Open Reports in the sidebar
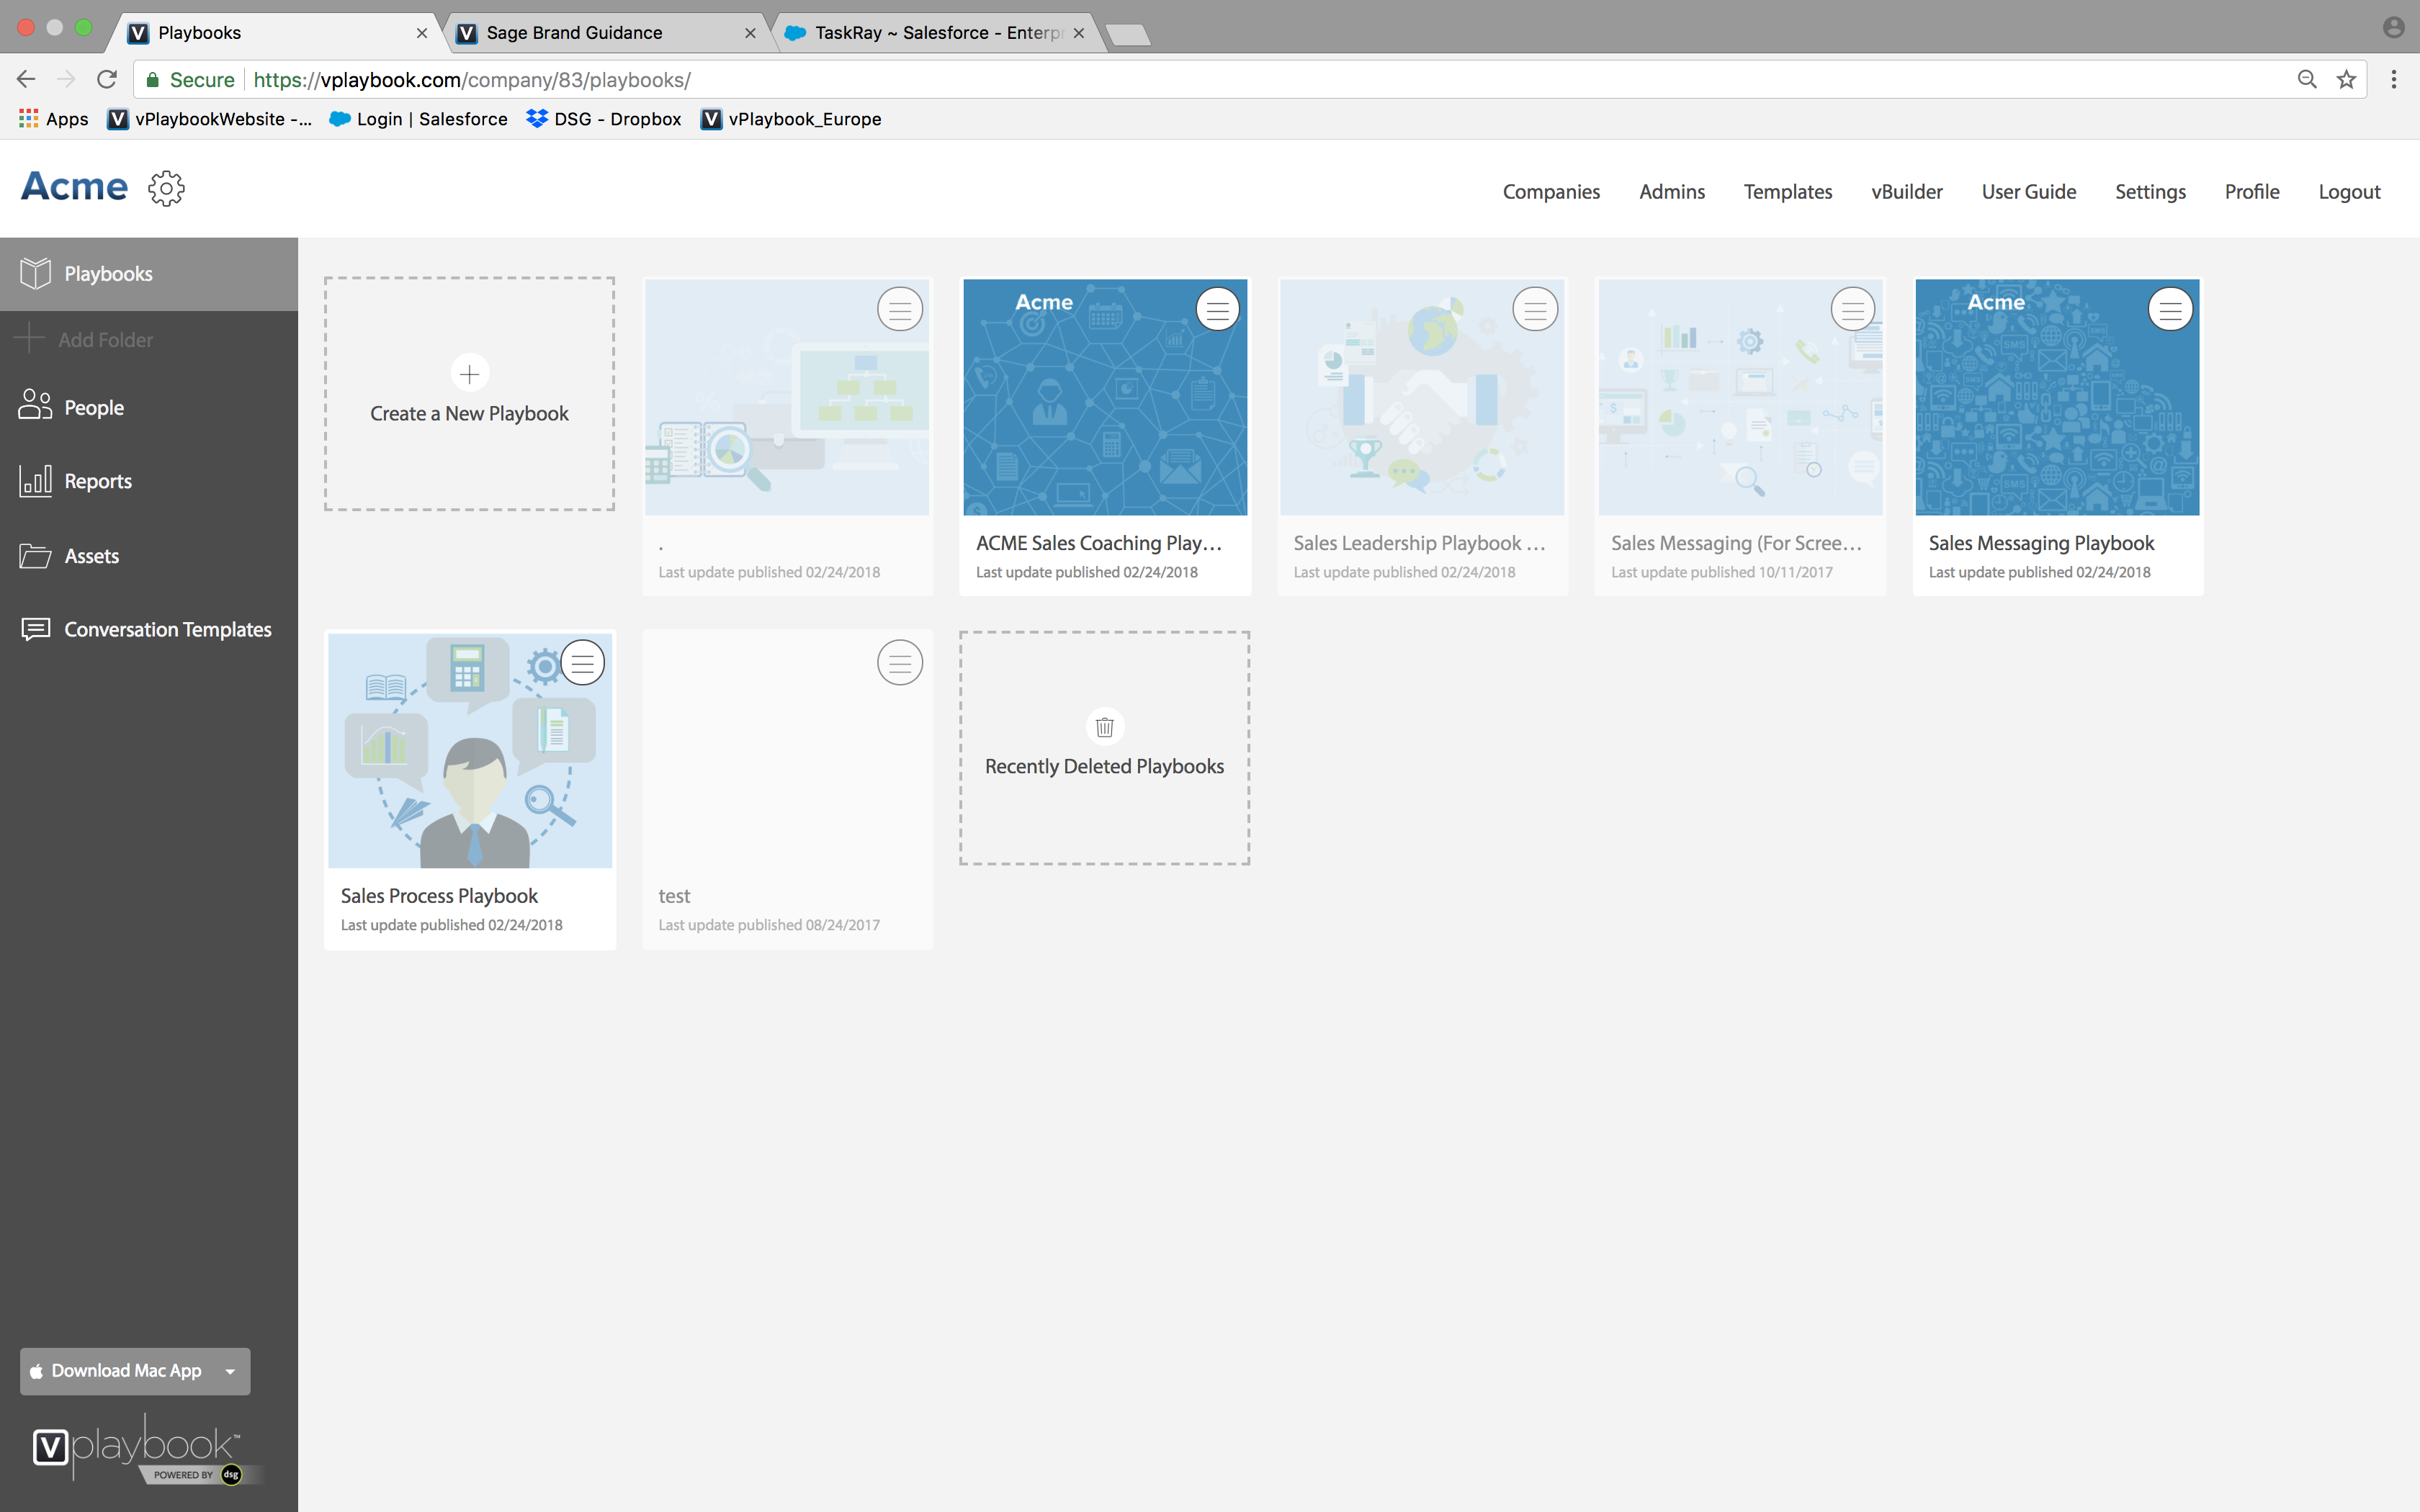This screenshot has height=1512, width=2420. [97, 481]
